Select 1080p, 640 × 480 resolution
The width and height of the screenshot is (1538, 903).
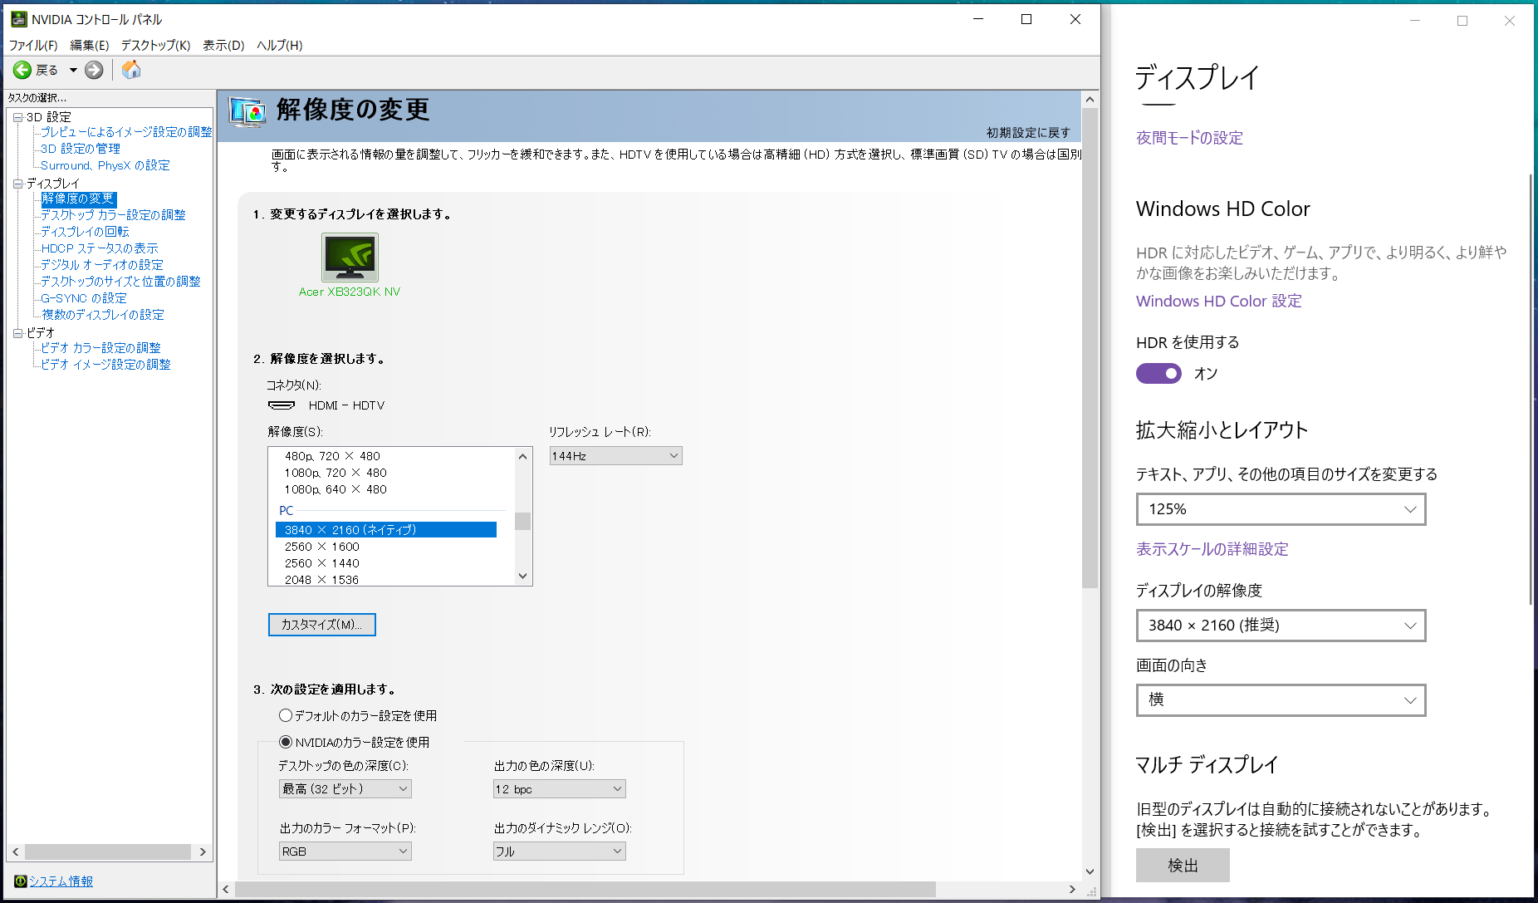coord(336,489)
